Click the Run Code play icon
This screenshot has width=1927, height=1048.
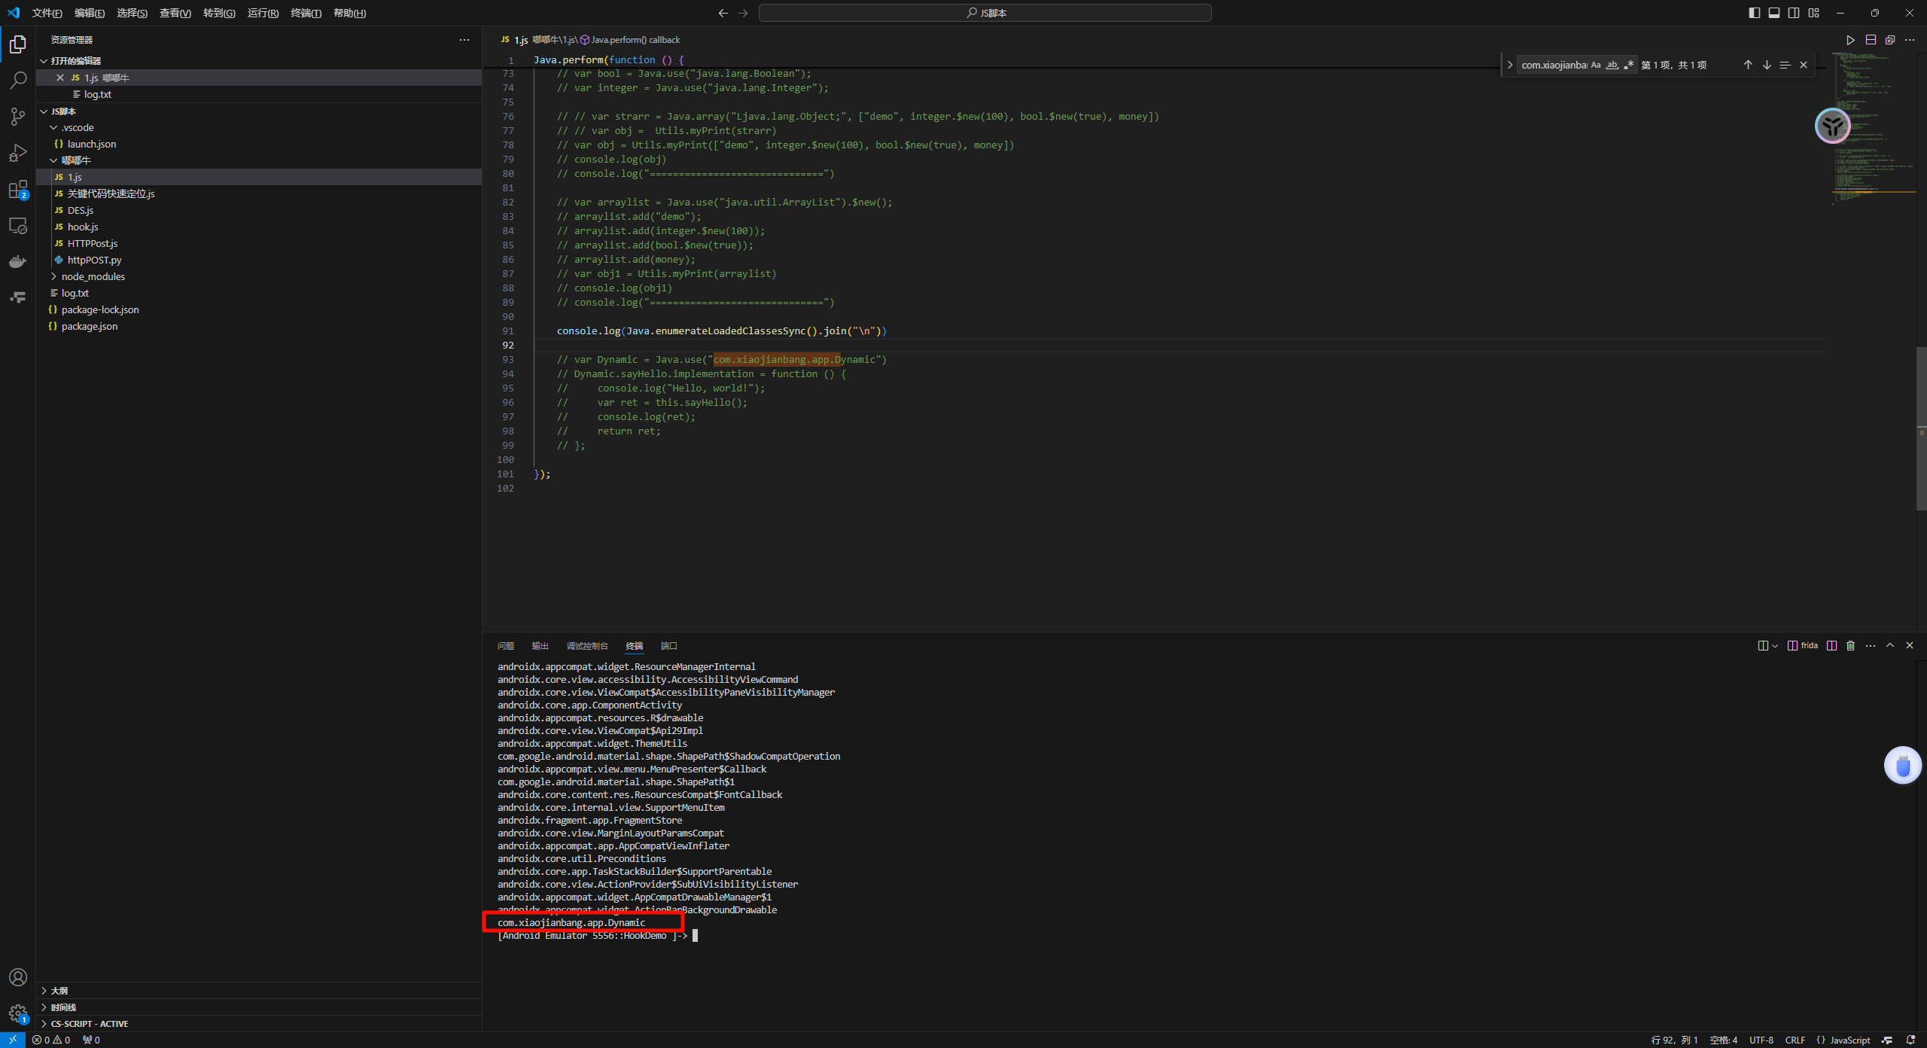click(1850, 40)
